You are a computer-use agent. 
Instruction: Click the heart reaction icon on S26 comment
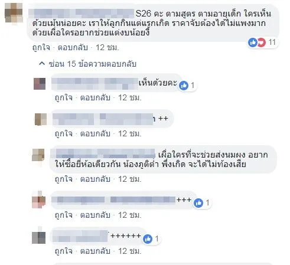tap(261, 42)
